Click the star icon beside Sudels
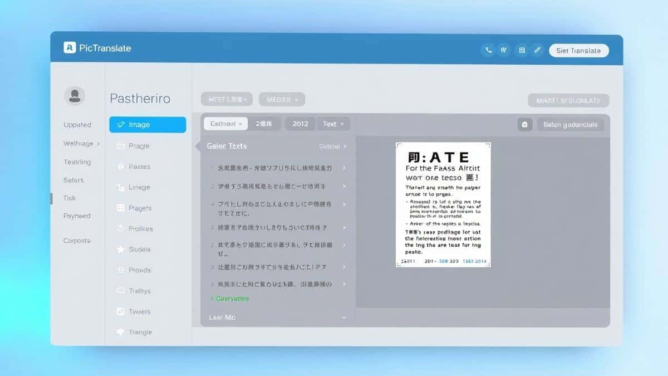This screenshot has width=668, height=376. click(x=120, y=250)
